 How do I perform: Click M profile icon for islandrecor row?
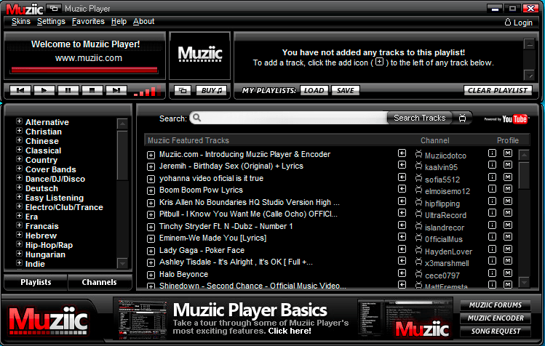[508, 225]
